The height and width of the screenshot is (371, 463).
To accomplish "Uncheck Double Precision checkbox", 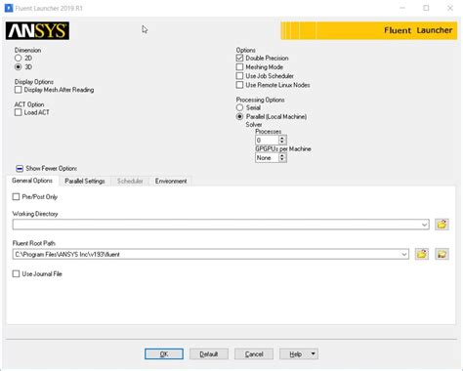I will (x=239, y=58).
